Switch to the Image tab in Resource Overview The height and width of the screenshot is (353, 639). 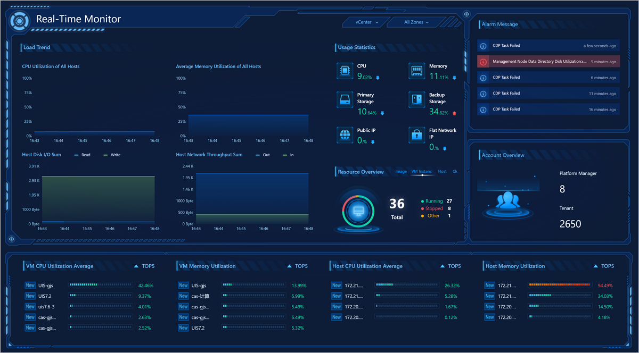coord(401,172)
